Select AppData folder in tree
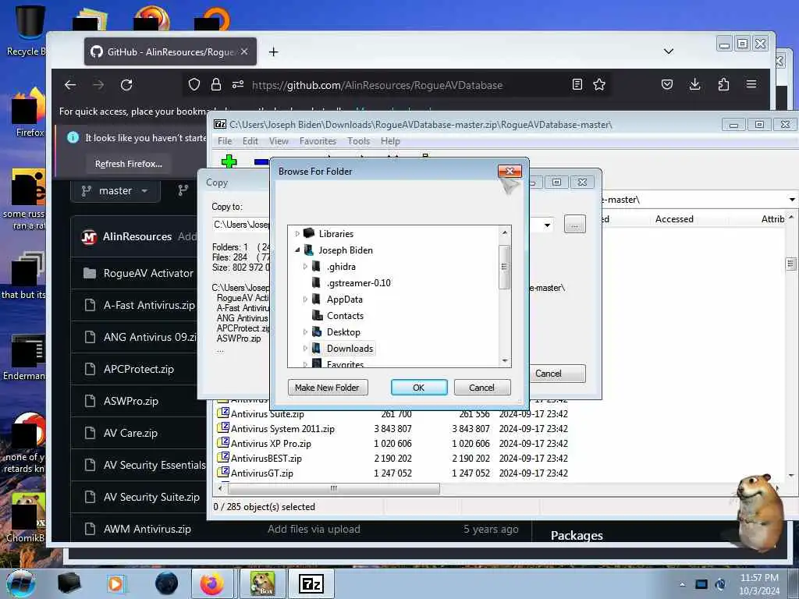799x599 pixels. [x=344, y=299]
